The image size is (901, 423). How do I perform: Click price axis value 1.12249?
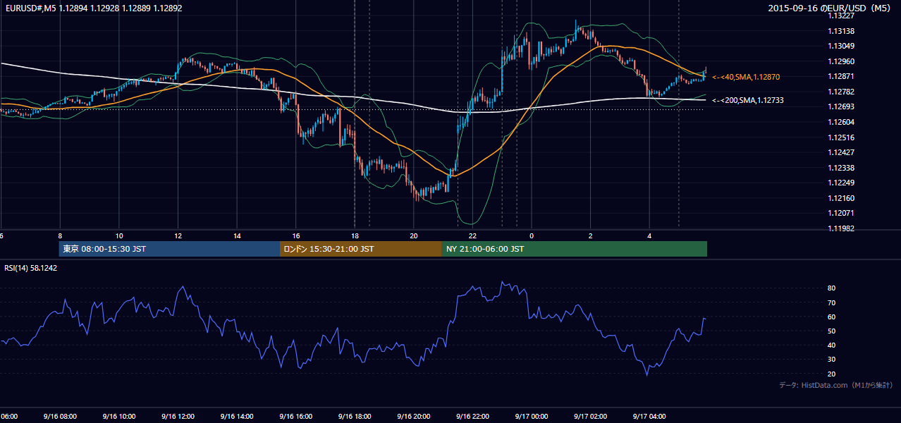pyautogui.click(x=841, y=183)
